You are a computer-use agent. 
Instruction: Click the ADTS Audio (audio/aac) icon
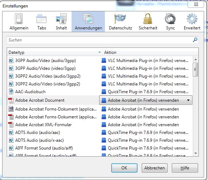click(x=11, y=133)
